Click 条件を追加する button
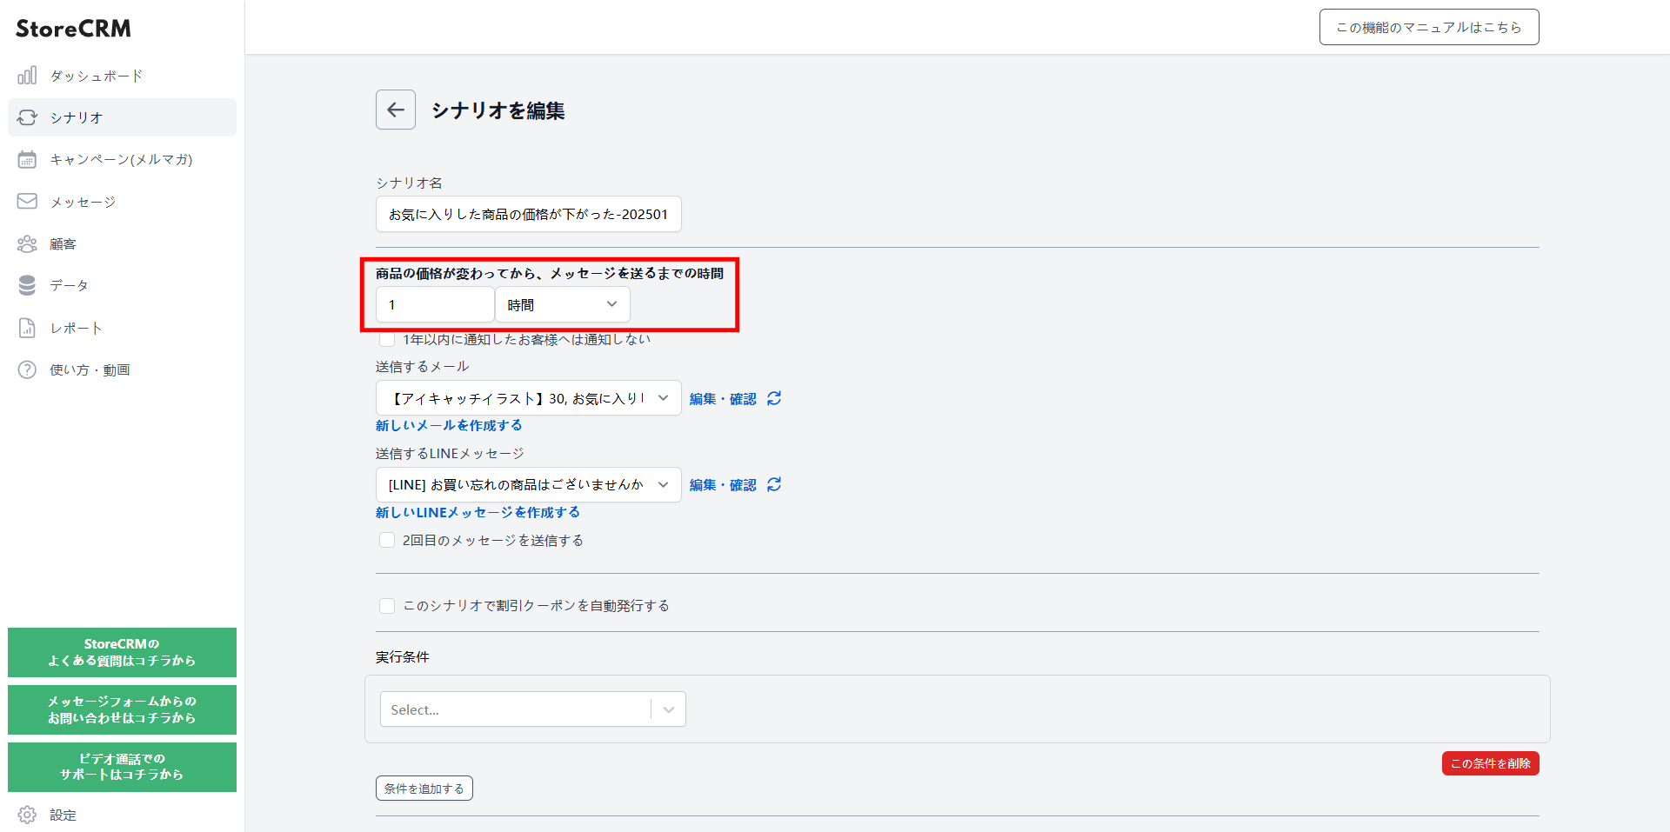Screen dimensions: 1670x832 click(x=424, y=789)
